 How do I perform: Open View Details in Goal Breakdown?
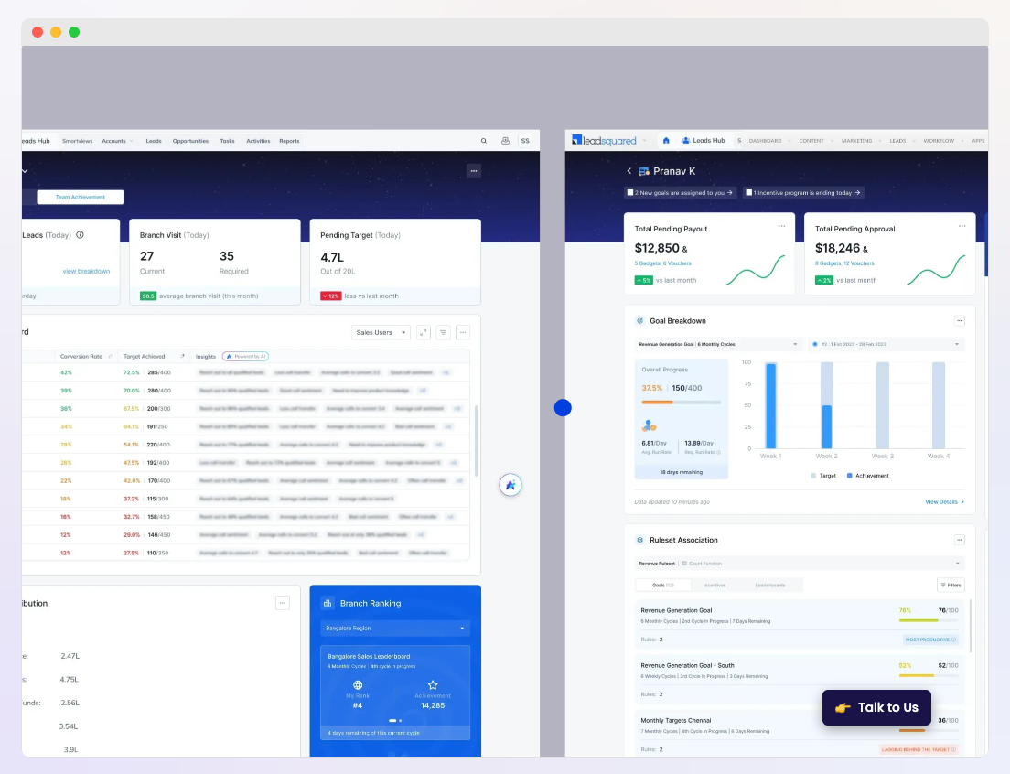click(940, 501)
